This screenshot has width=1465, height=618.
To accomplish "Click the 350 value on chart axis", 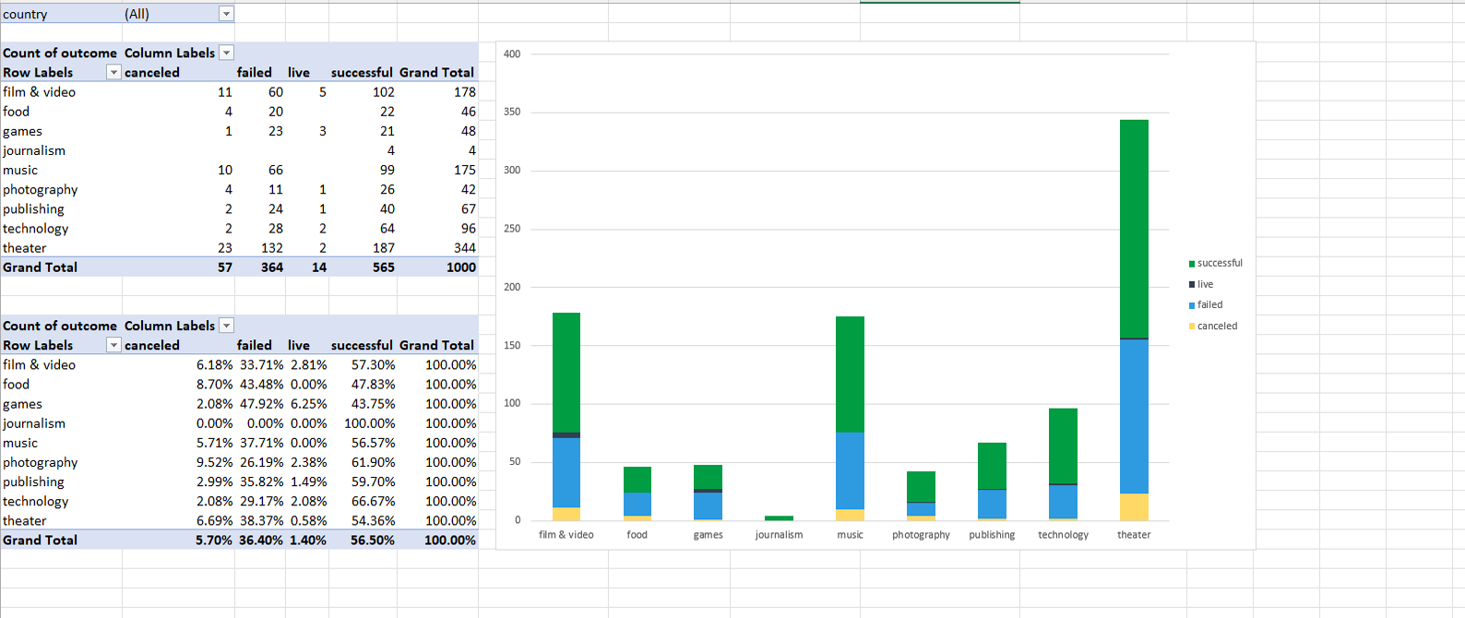I will pyautogui.click(x=512, y=112).
